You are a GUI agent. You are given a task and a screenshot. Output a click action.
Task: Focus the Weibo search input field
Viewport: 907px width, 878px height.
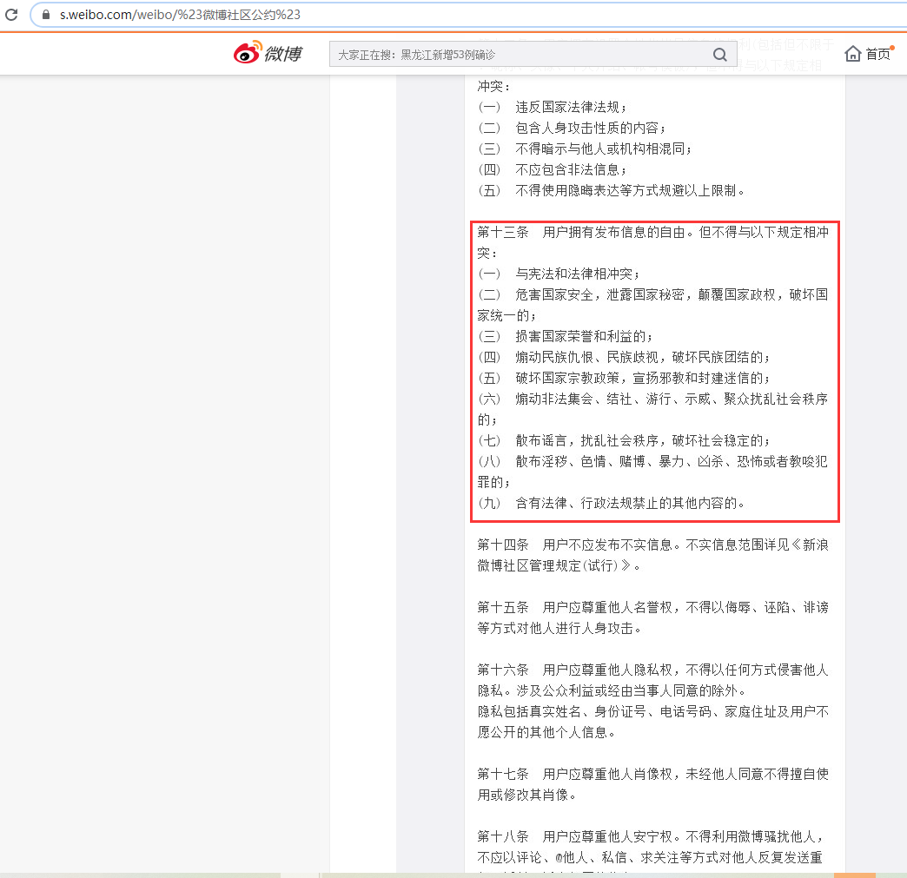coord(521,55)
